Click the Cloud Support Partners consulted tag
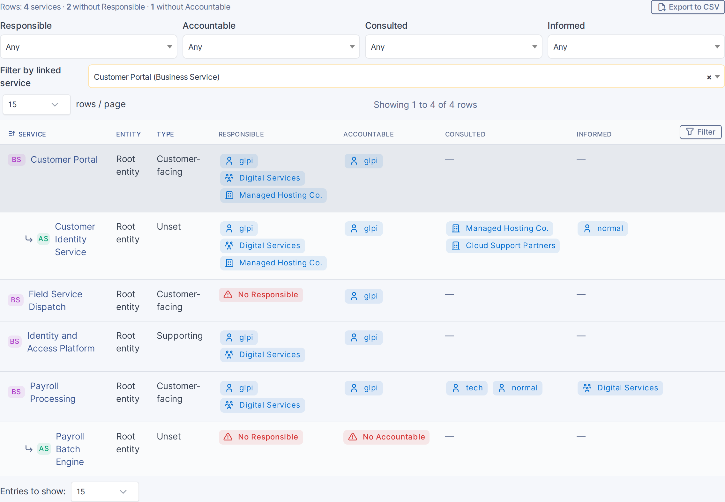 pyautogui.click(x=503, y=246)
